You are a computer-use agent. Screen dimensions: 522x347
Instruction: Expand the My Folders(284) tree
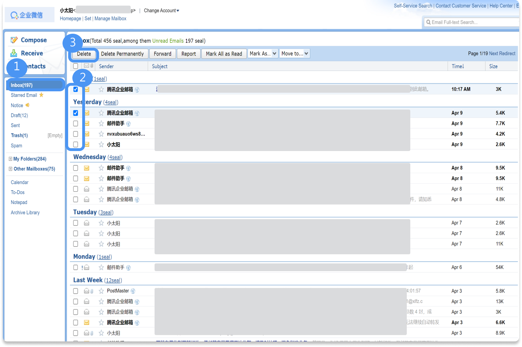click(11, 159)
